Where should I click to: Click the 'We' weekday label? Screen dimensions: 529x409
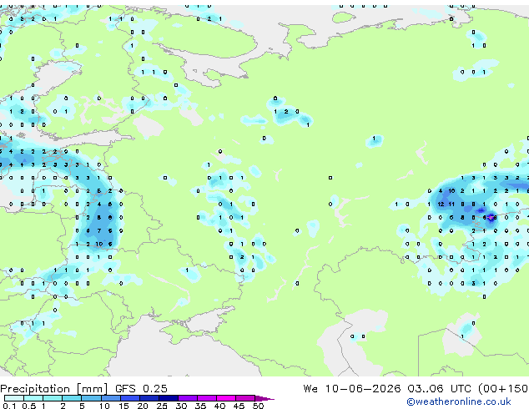coord(310,389)
